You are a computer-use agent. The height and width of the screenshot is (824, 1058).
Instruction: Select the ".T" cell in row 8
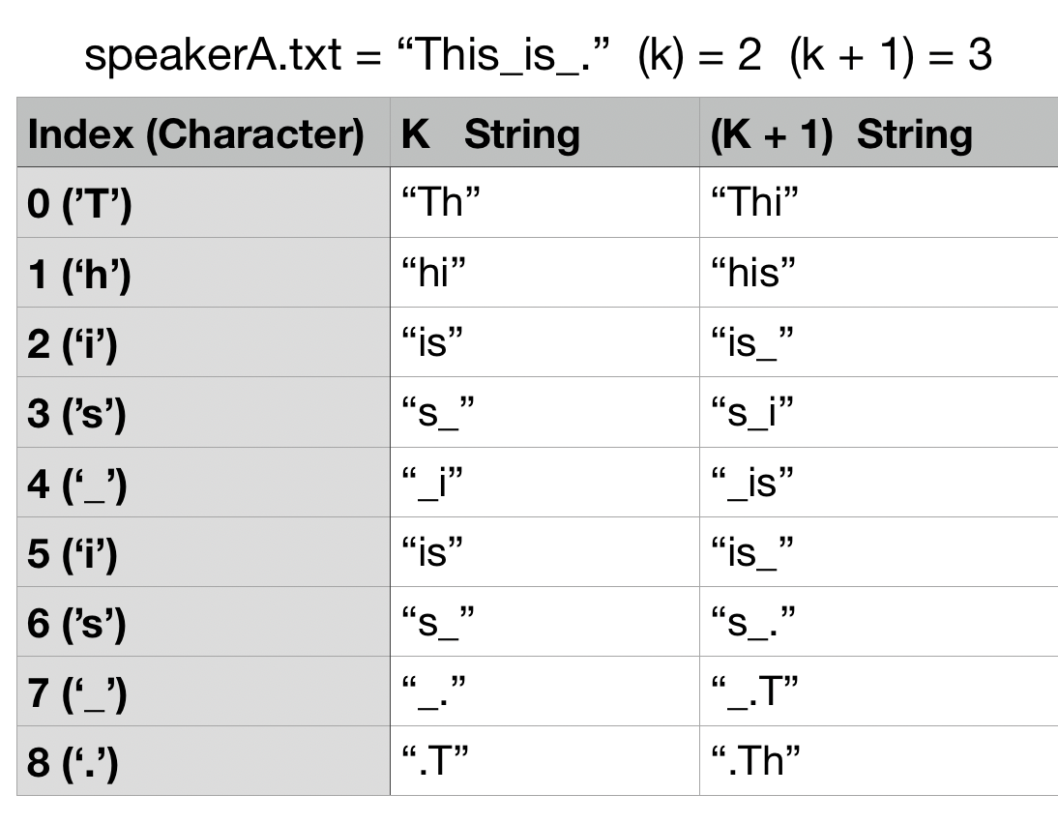[x=434, y=762]
